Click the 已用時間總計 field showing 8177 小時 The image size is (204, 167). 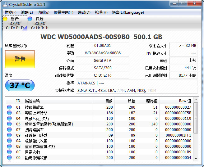pyautogui.click(x=183, y=75)
